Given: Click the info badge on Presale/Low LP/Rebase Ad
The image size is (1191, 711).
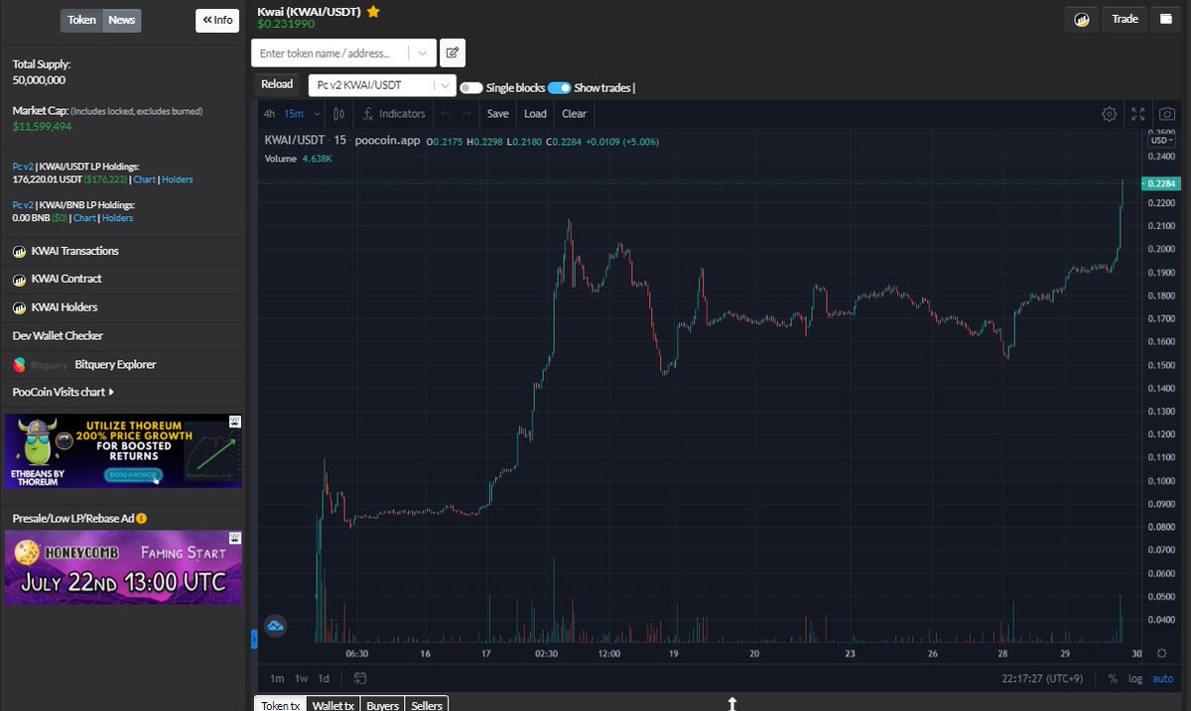Looking at the screenshot, I should tap(142, 519).
